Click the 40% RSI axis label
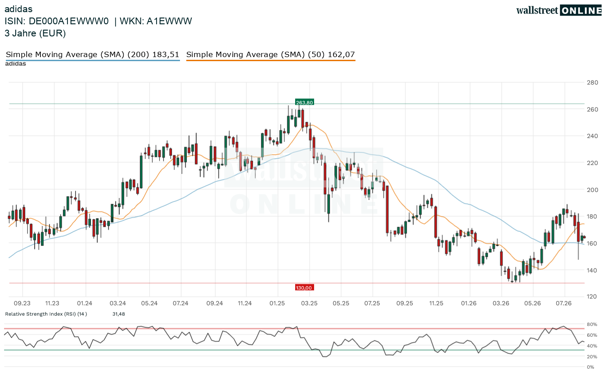The image size is (607, 379). [592, 346]
